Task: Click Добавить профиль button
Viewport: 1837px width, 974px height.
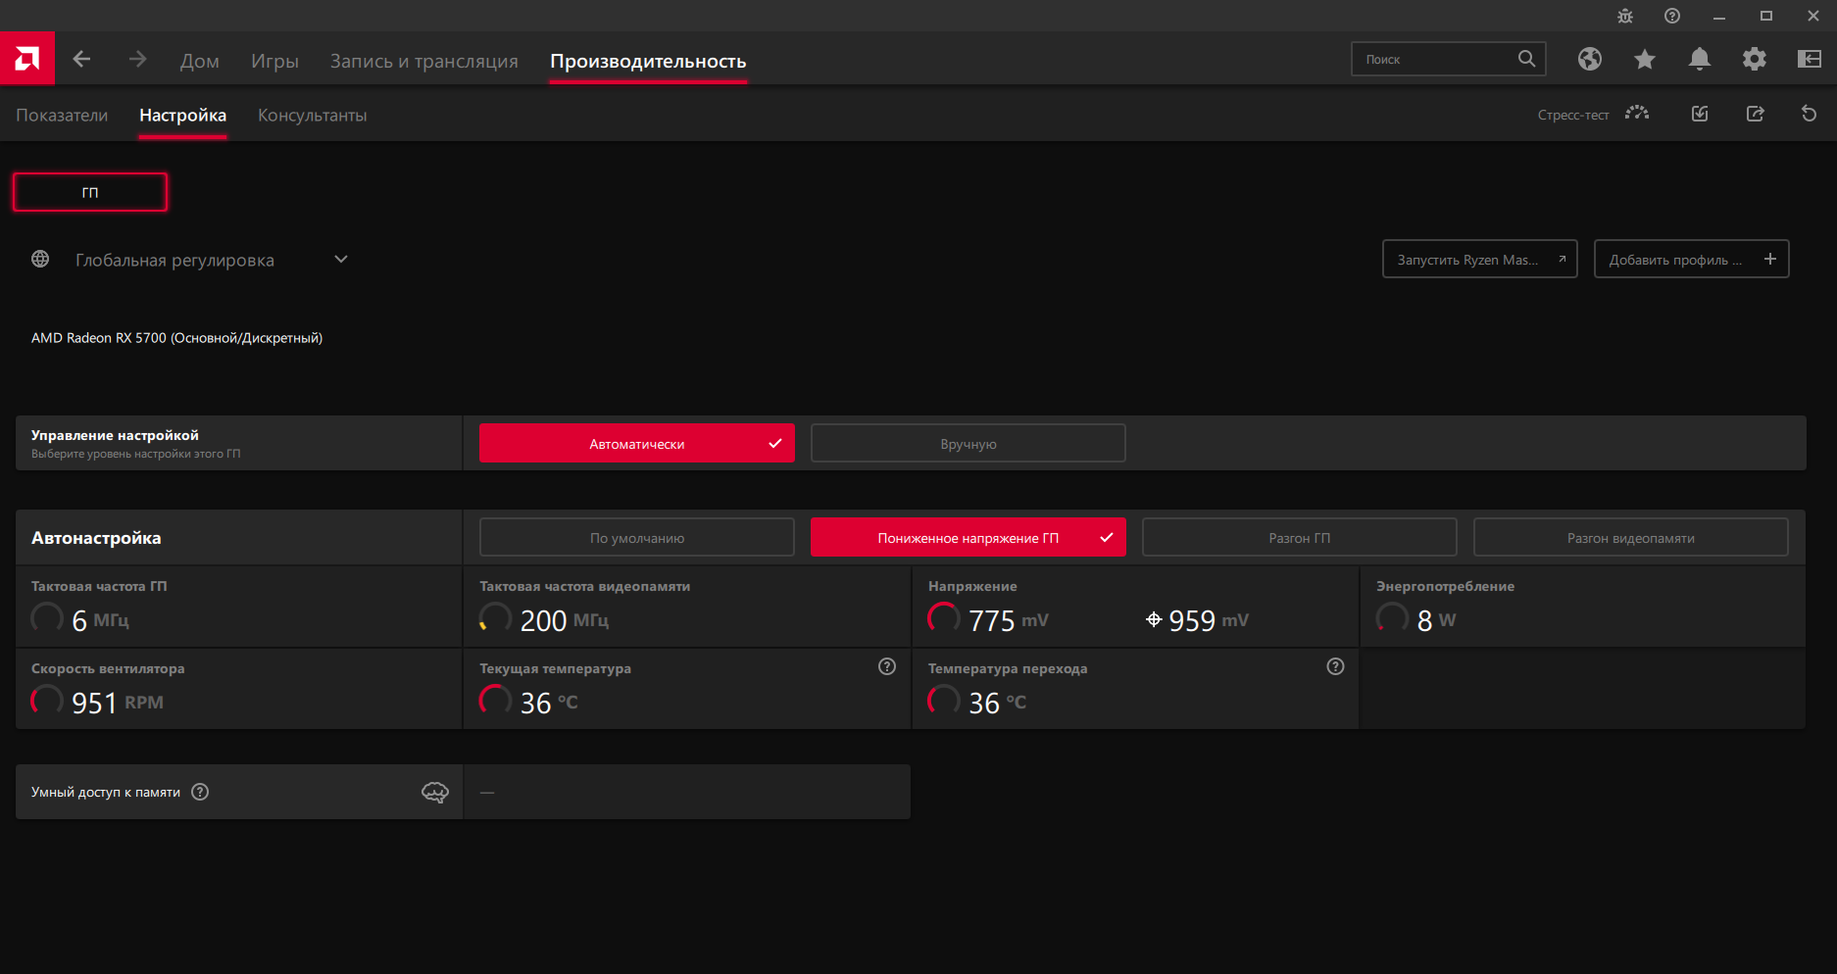Action: pos(1692,259)
